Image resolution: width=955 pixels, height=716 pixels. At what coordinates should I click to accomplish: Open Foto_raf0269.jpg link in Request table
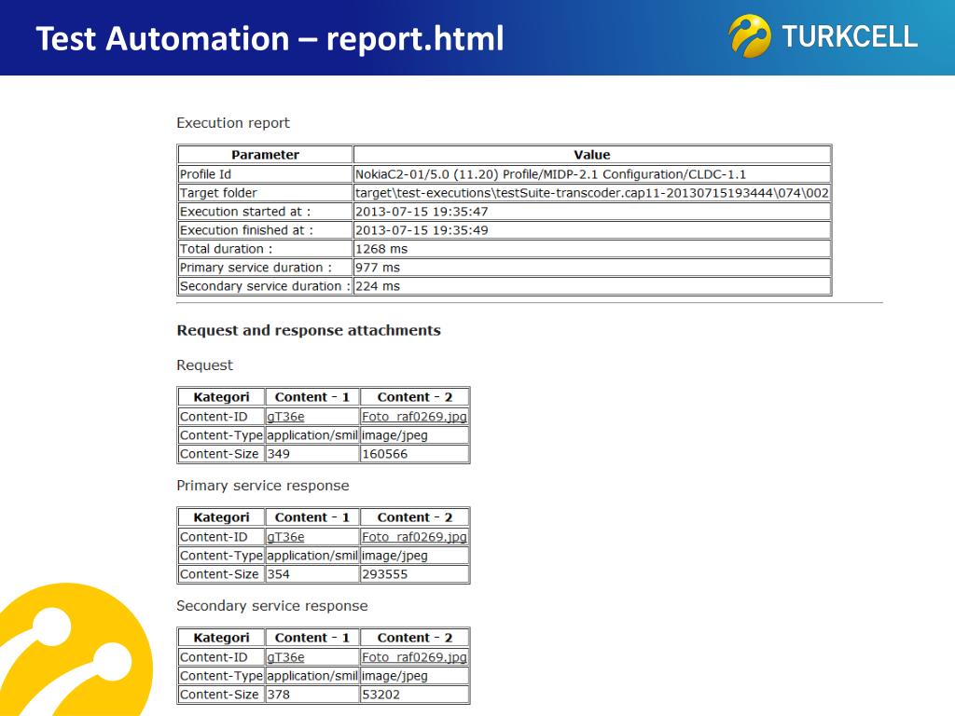pyautogui.click(x=414, y=417)
